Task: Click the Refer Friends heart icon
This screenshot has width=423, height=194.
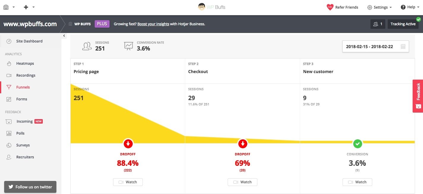Action: point(330,7)
